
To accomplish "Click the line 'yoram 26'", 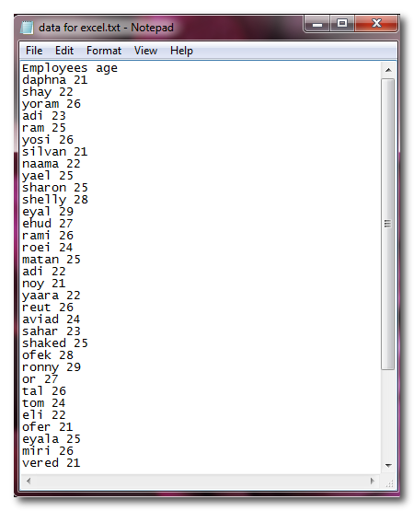I will (52, 104).
